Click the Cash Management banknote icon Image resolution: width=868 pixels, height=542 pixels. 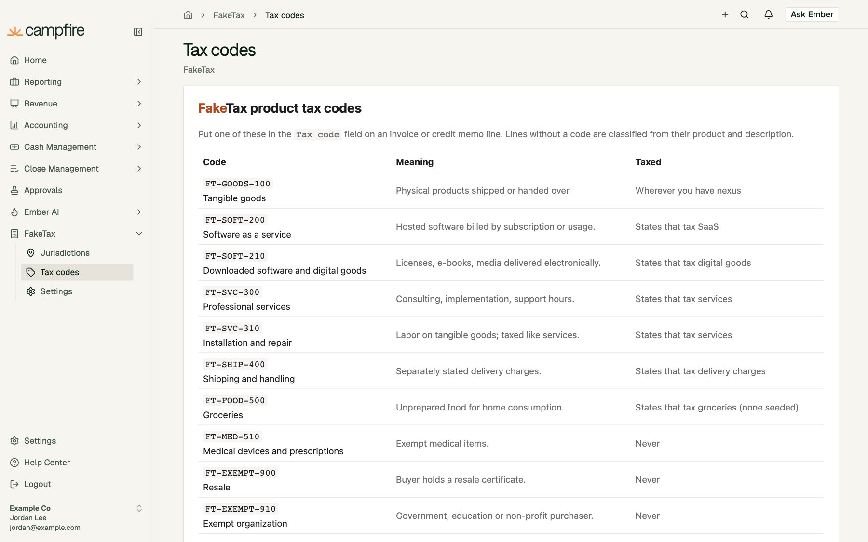pos(14,147)
